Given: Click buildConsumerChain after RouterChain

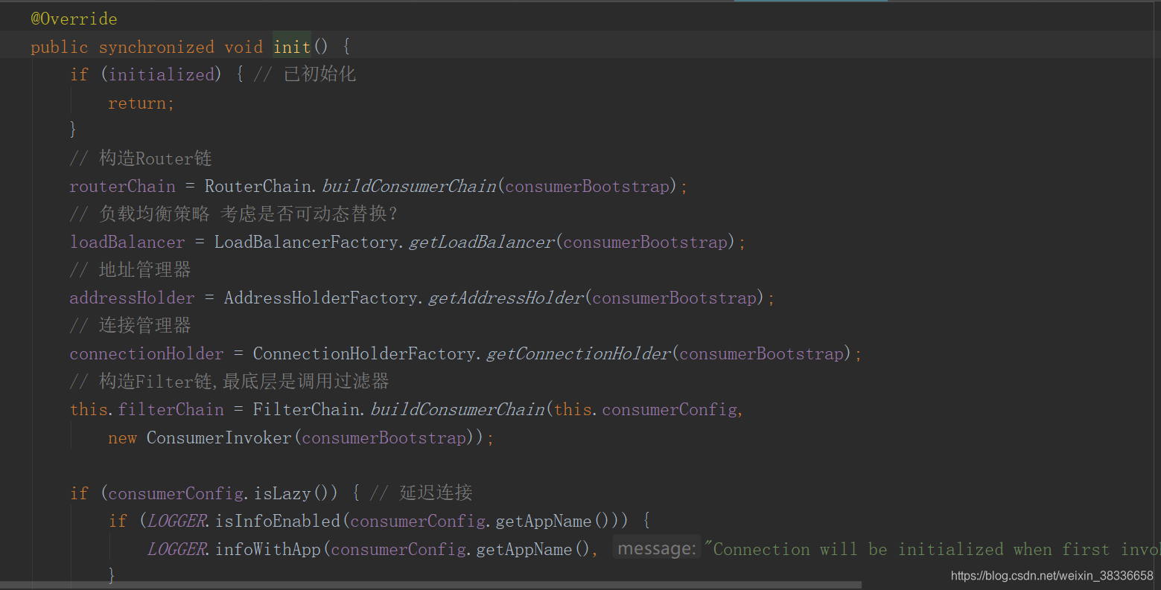Looking at the screenshot, I should tap(409, 186).
